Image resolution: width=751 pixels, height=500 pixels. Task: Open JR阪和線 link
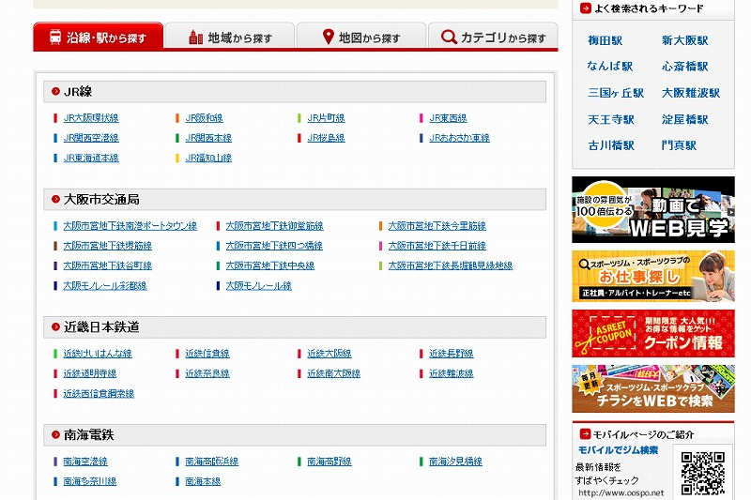[204, 117]
